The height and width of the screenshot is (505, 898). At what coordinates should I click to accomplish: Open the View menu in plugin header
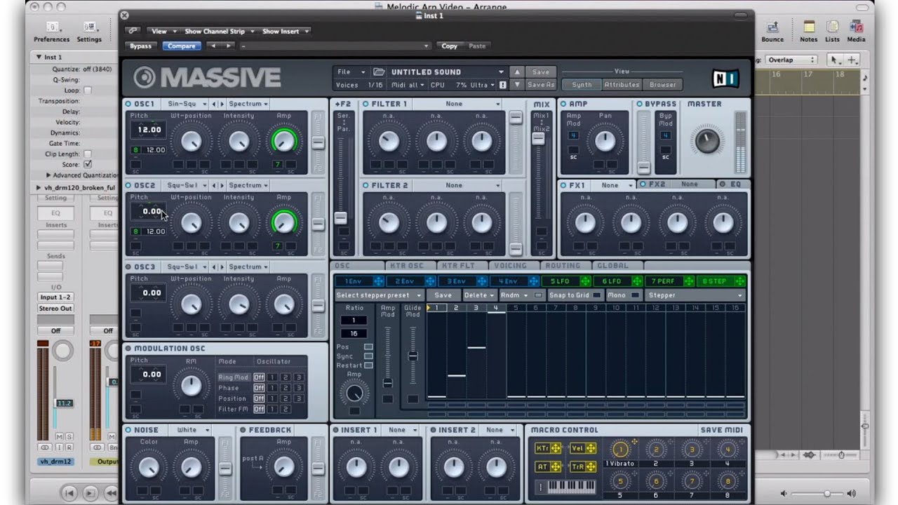[162, 31]
